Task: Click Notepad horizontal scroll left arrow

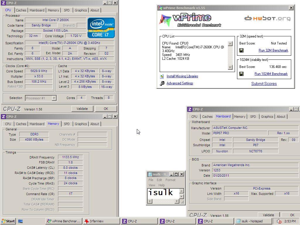Action: point(150,201)
